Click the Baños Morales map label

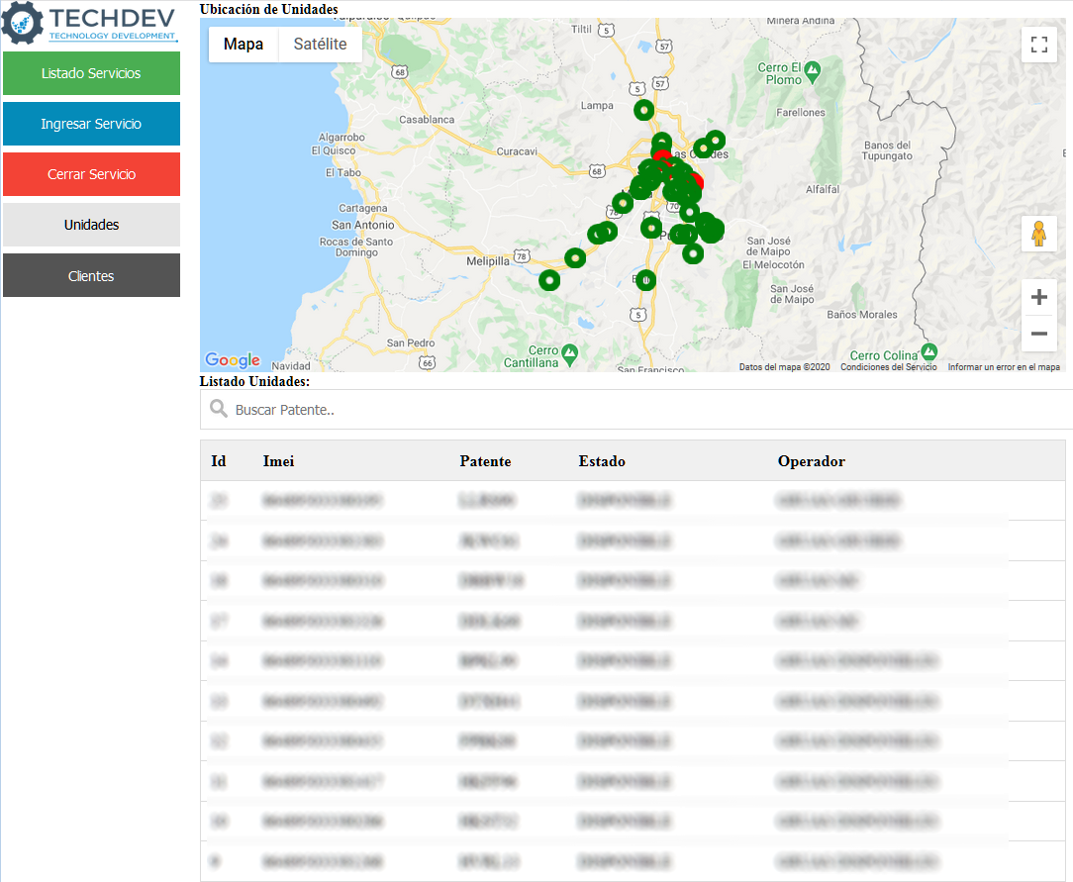point(861,315)
